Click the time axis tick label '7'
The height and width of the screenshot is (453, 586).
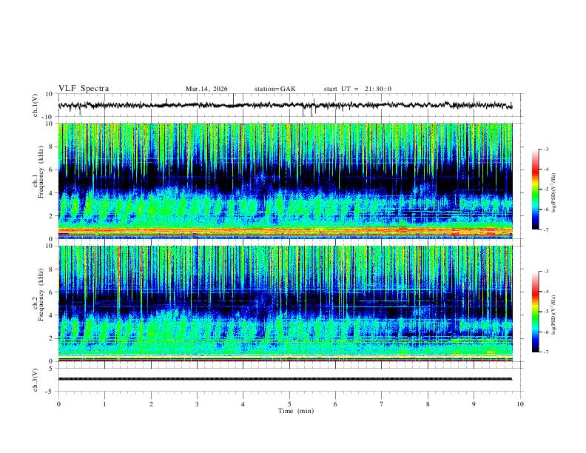(x=382, y=404)
